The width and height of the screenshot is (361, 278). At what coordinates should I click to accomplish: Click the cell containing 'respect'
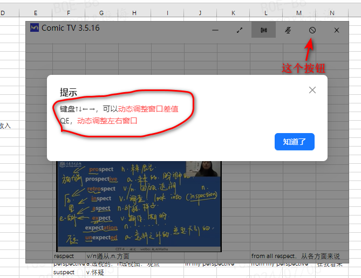(69, 256)
